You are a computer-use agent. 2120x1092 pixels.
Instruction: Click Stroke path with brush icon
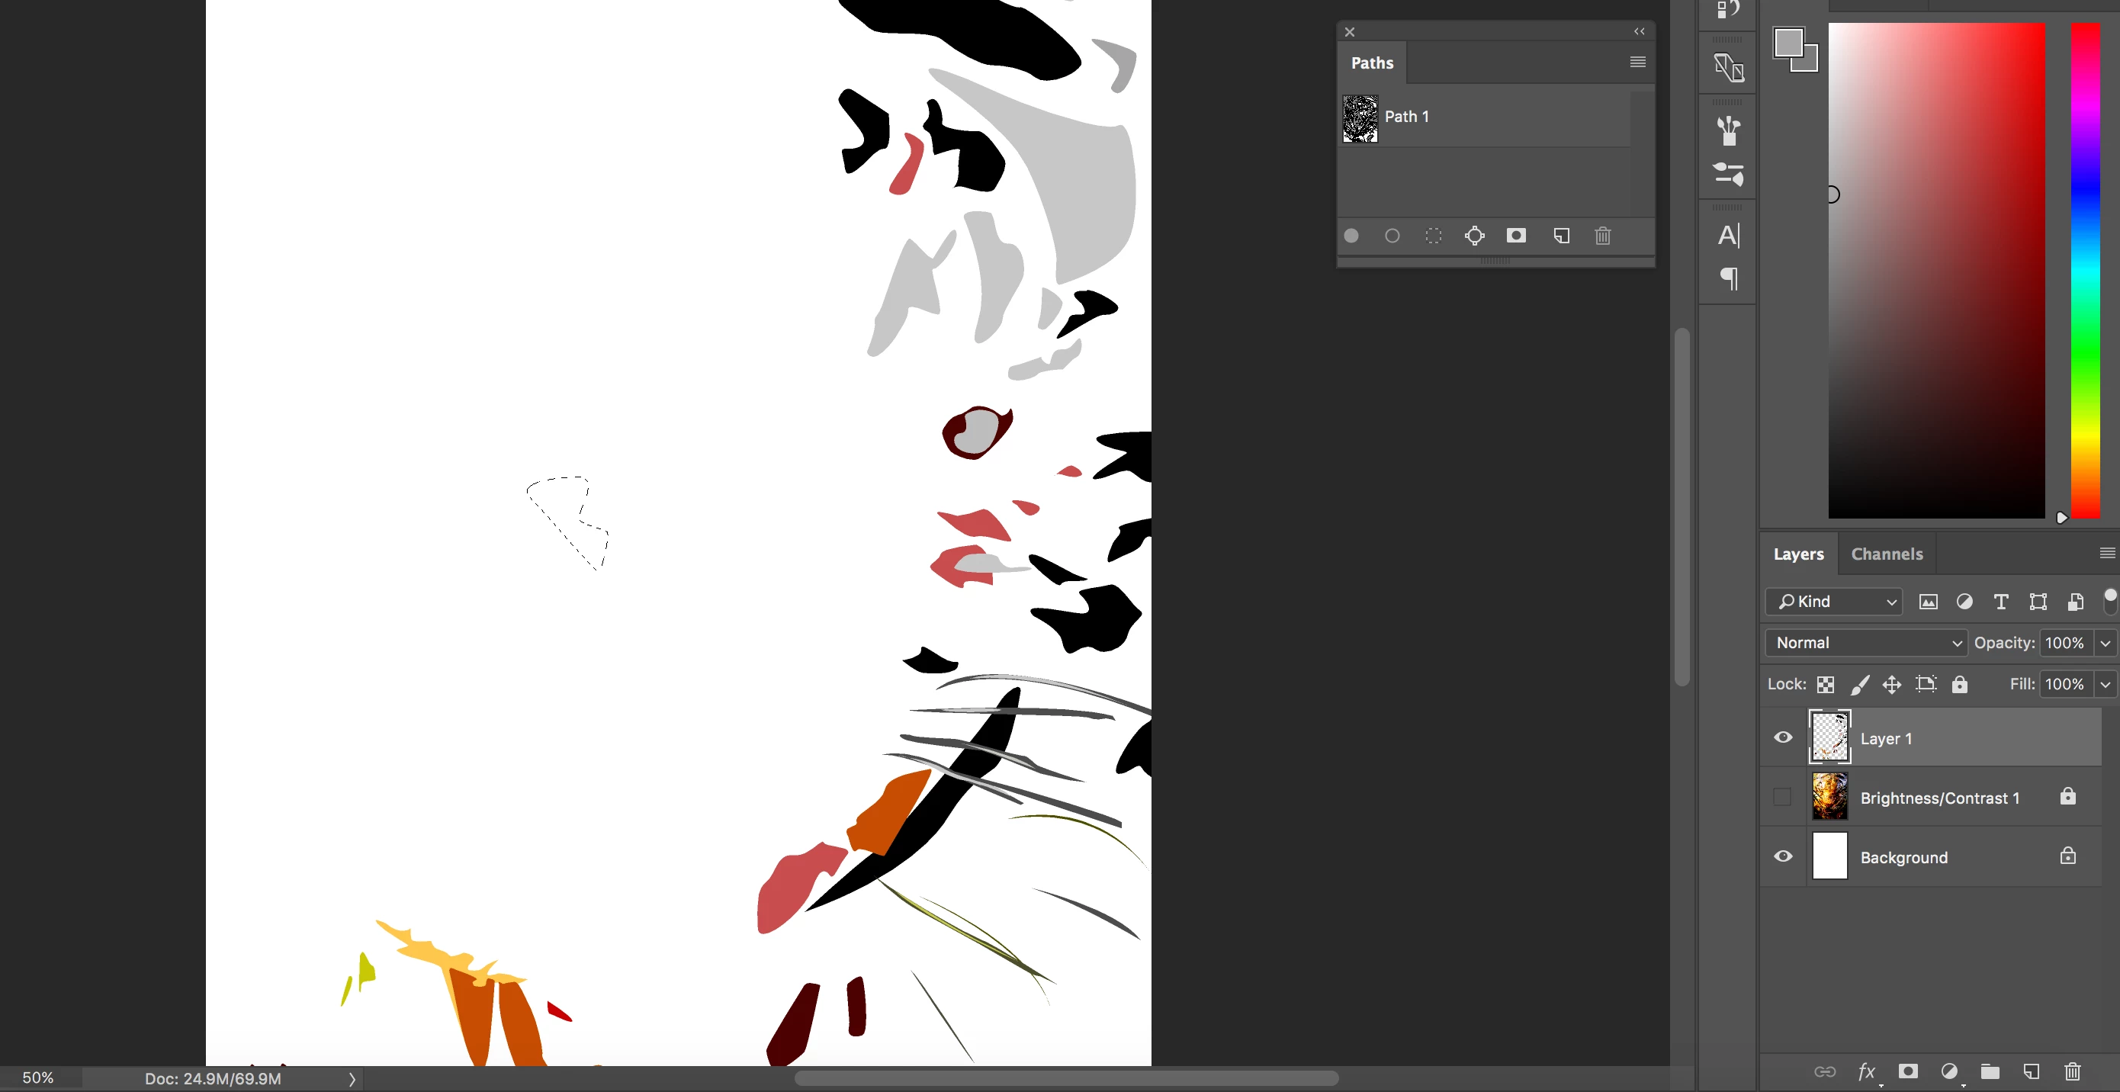tap(1392, 236)
